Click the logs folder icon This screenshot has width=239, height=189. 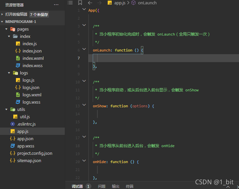click(x=15, y=73)
